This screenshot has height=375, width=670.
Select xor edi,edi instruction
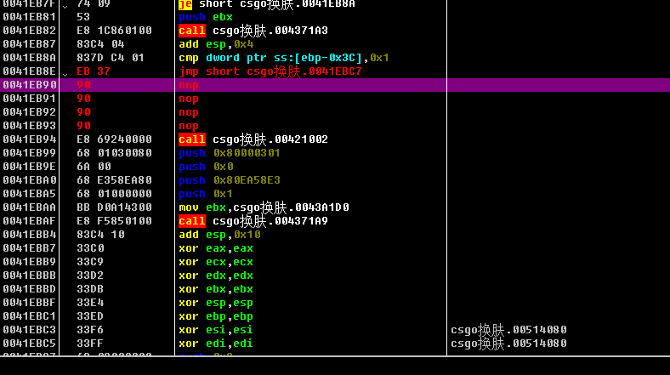216,344
